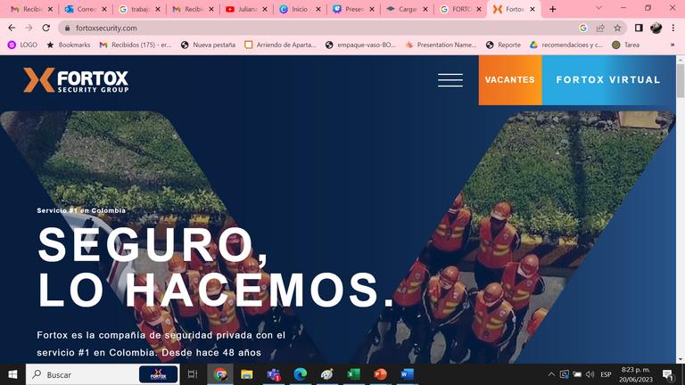Go forward in browser history
The height and width of the screenshot is (385, 685).
click(29, 28)
